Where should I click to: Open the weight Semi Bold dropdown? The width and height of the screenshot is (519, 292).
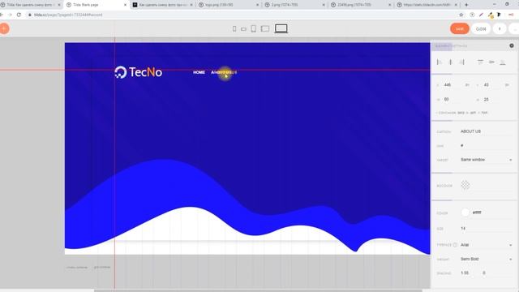click(x=486, y=260)
